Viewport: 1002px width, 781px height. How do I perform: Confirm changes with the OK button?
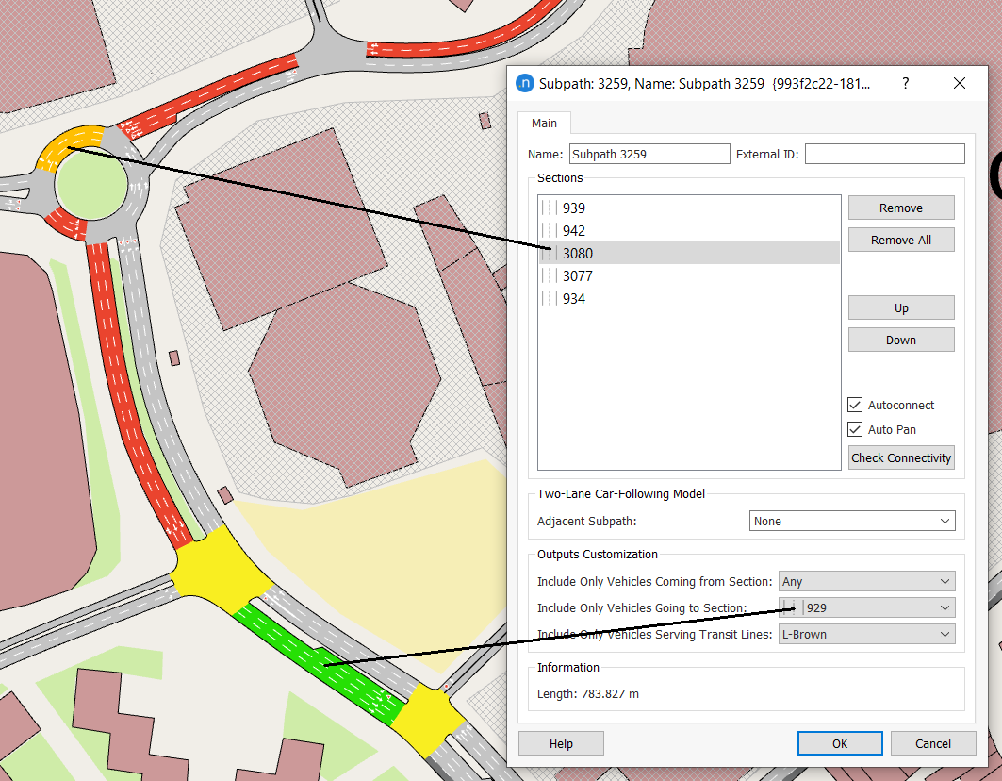pos(839,743)
